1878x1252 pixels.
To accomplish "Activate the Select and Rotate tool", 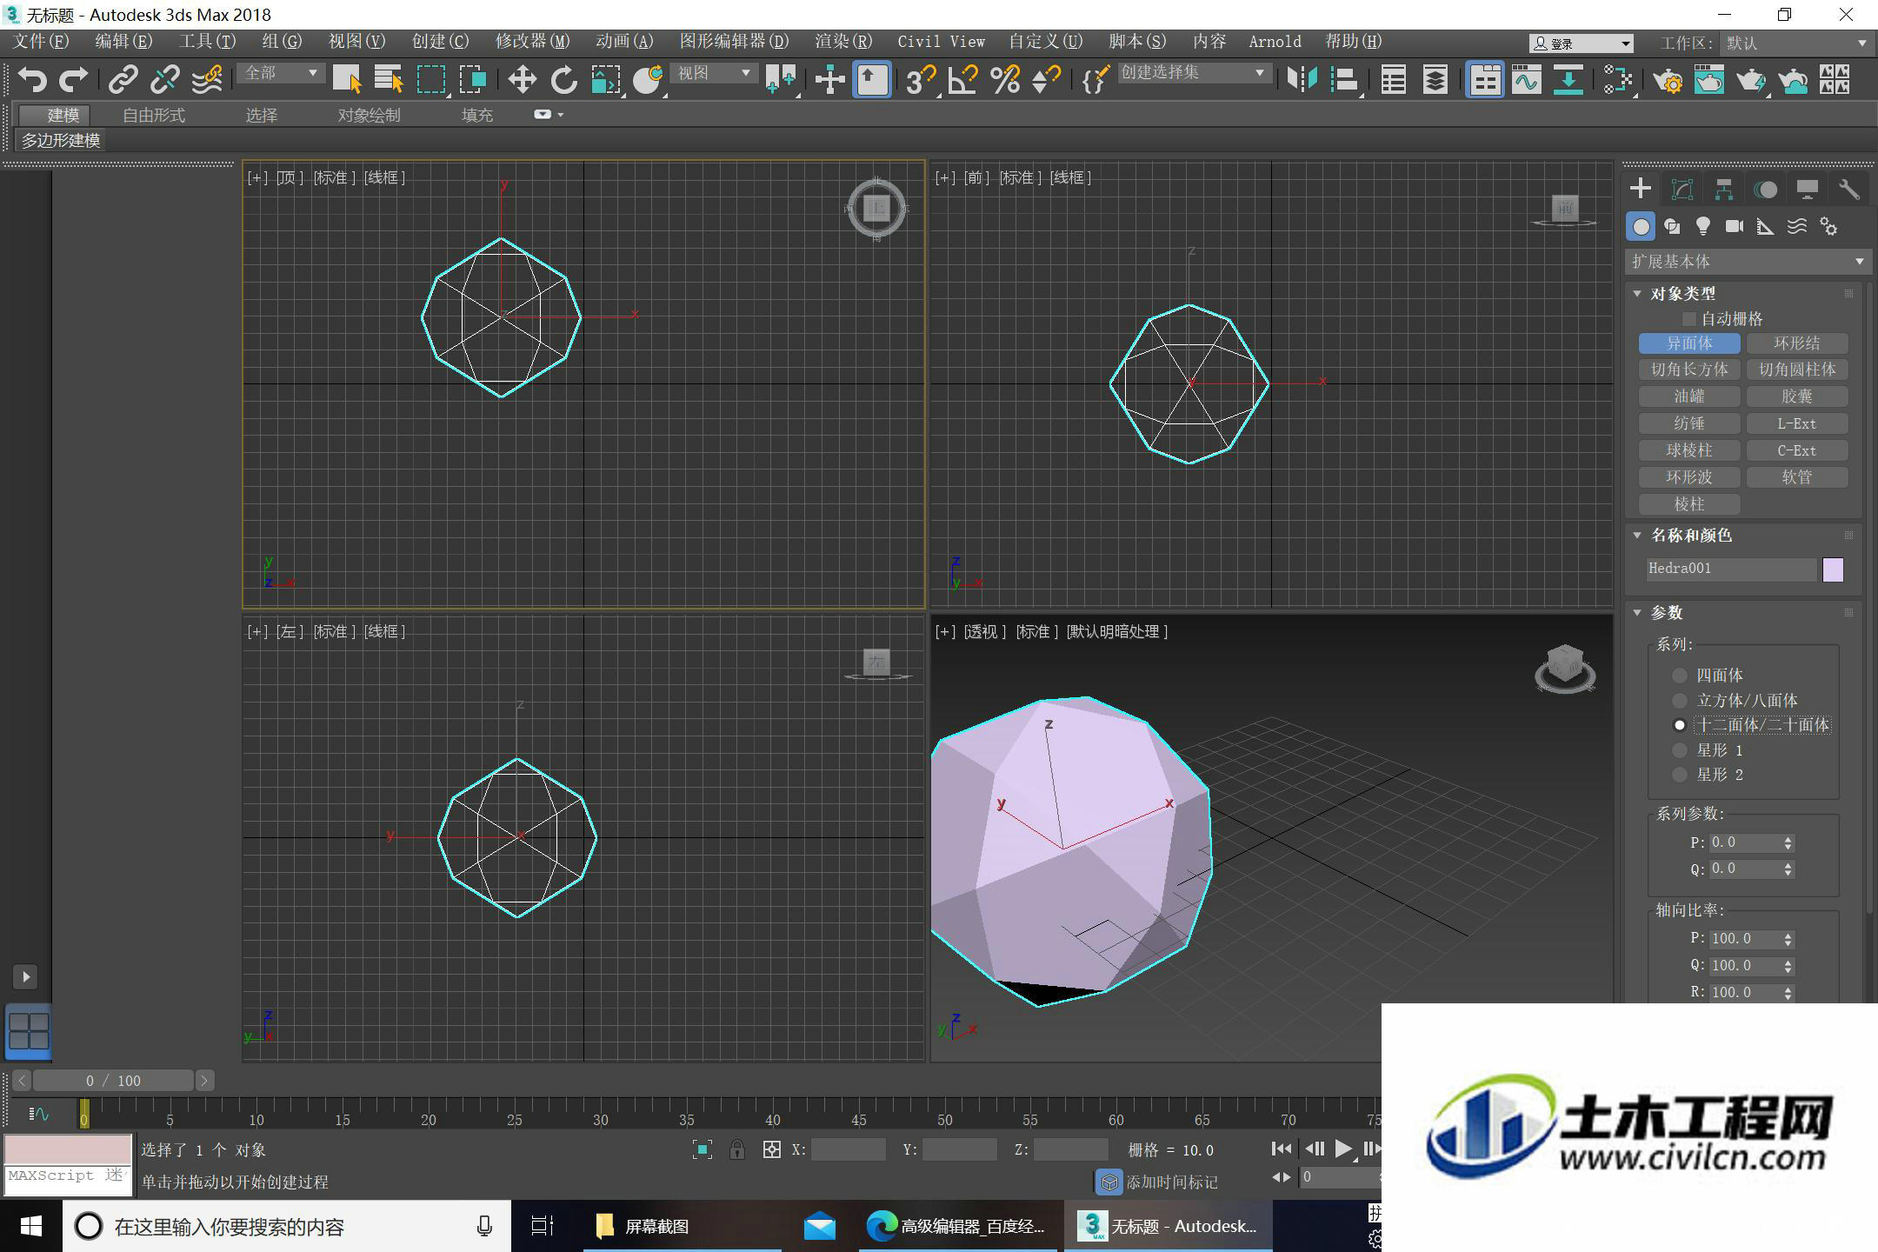I will click(564, 80).
